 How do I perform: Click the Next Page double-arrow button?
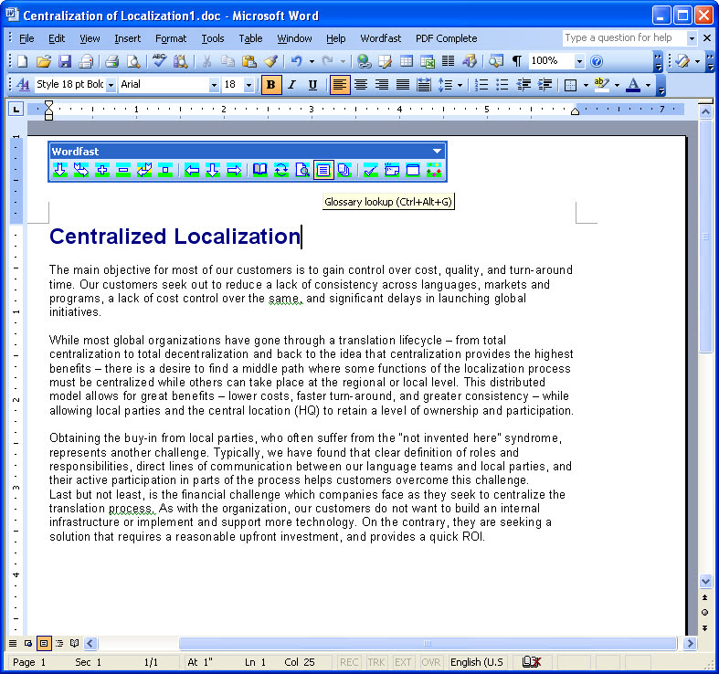click(x=704, y=627)
